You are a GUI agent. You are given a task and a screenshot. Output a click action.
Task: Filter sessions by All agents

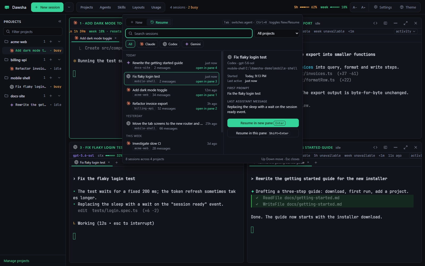[x=130, y=44]
